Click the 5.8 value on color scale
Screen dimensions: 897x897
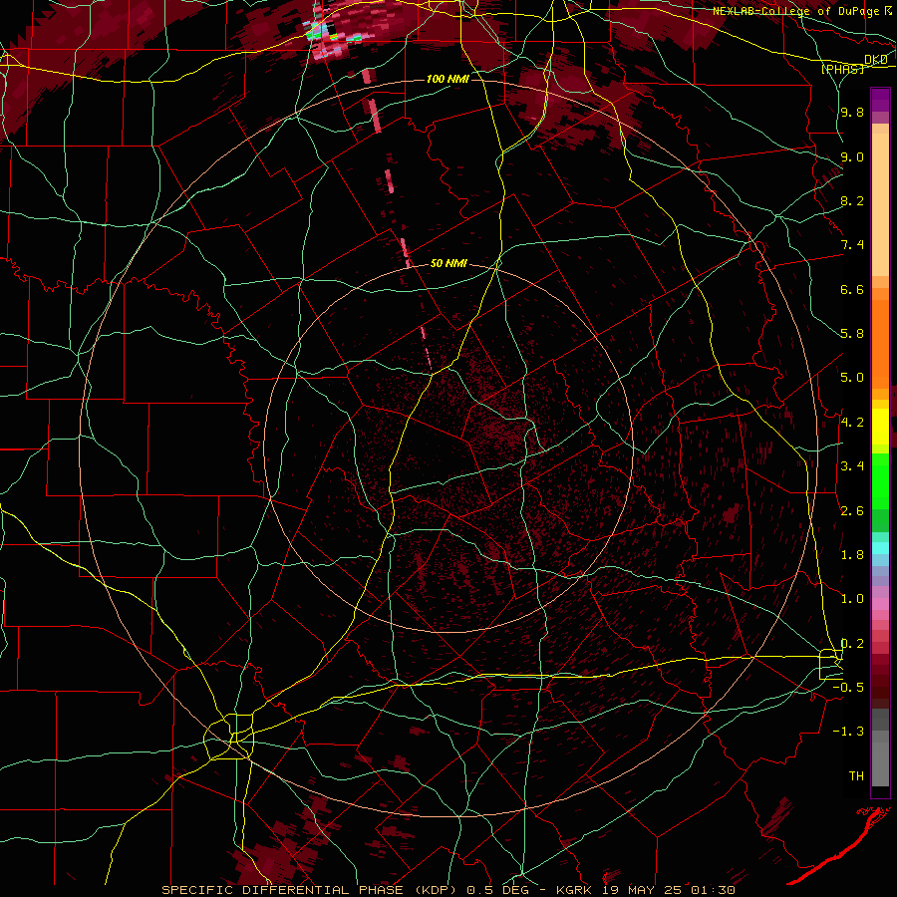(x=852, y=334)
